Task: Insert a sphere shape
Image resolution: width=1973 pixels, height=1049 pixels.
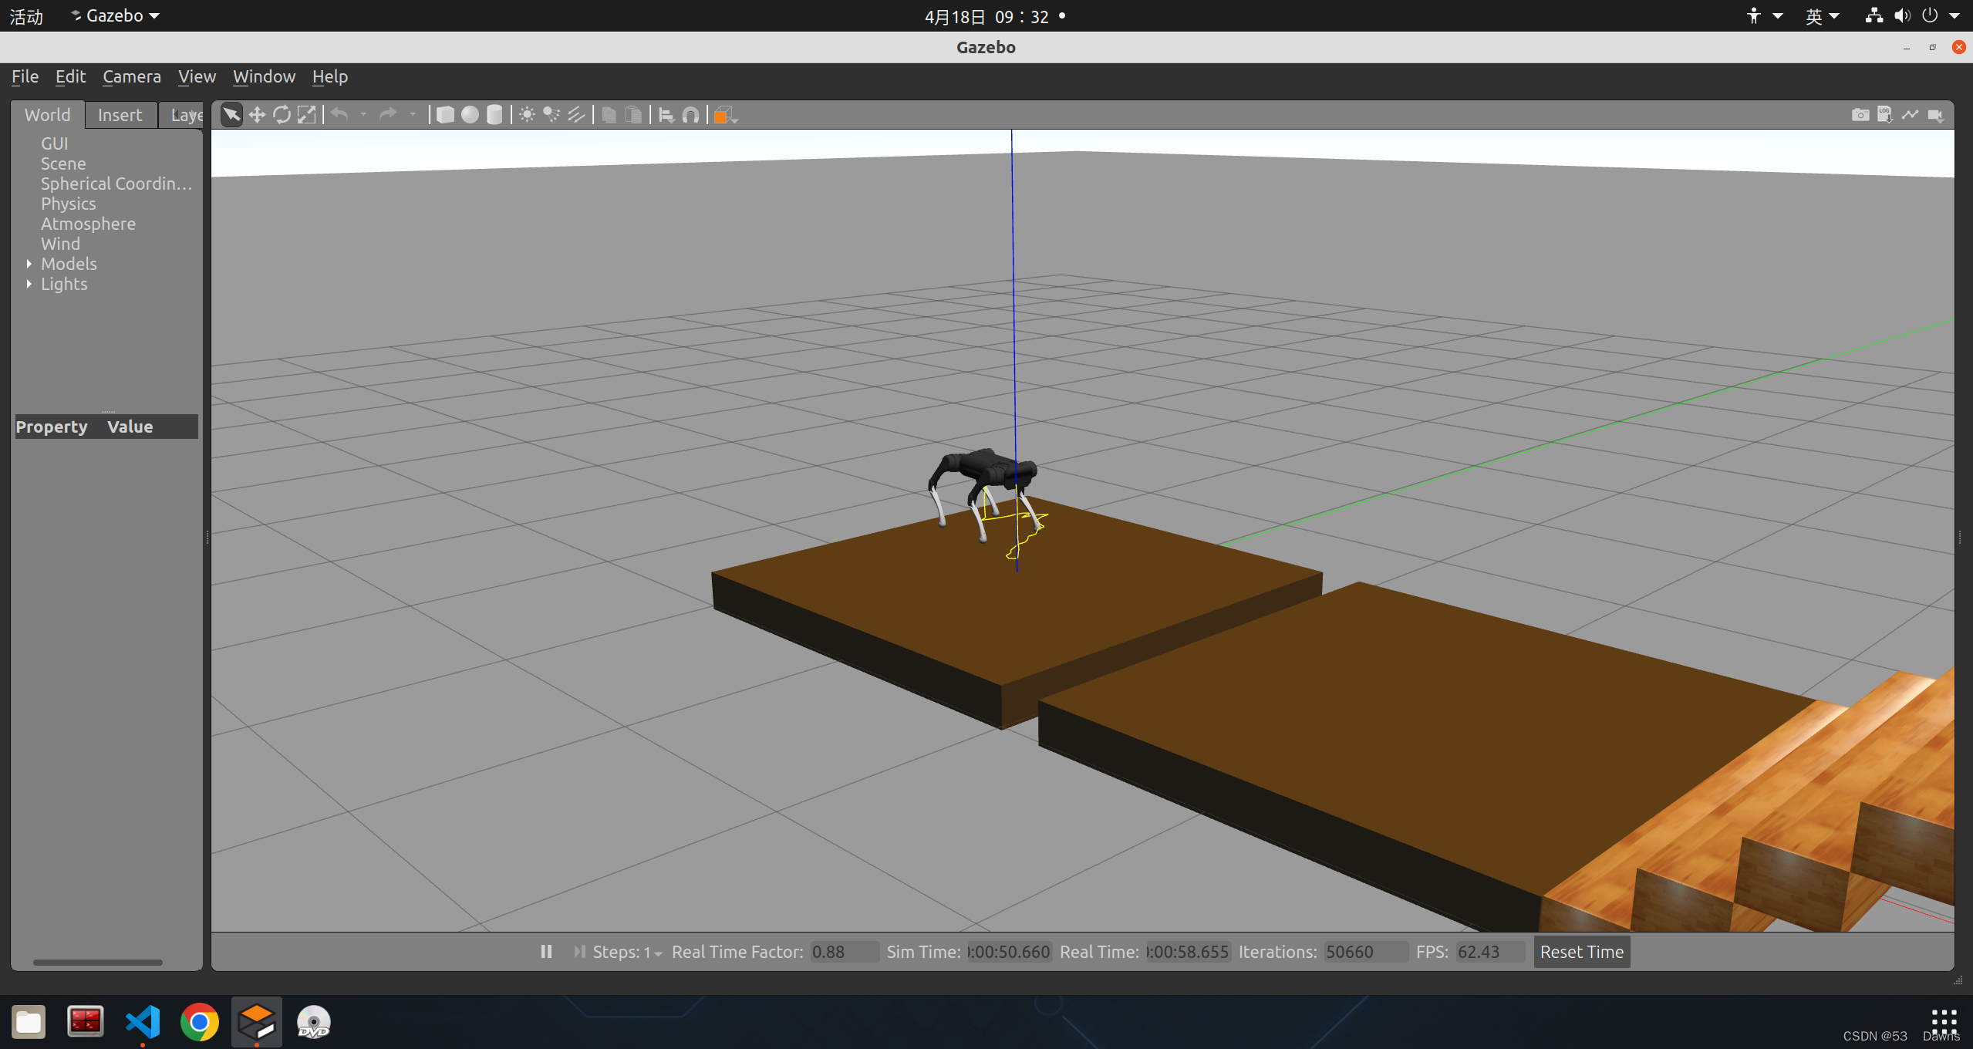Action: (470, 115)
